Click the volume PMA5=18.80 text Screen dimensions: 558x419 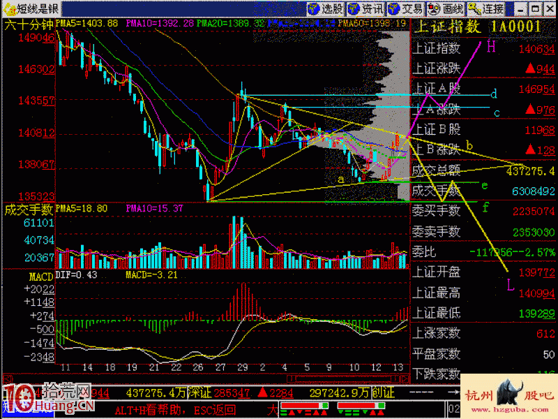(82, 208)
